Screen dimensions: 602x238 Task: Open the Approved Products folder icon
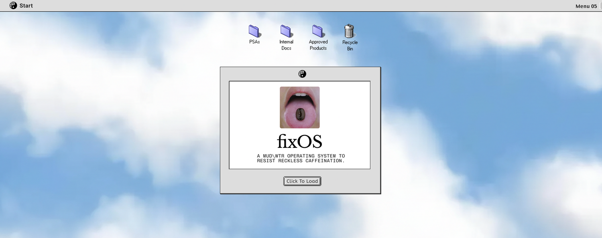pyautogui.click(x=318, y=31)
